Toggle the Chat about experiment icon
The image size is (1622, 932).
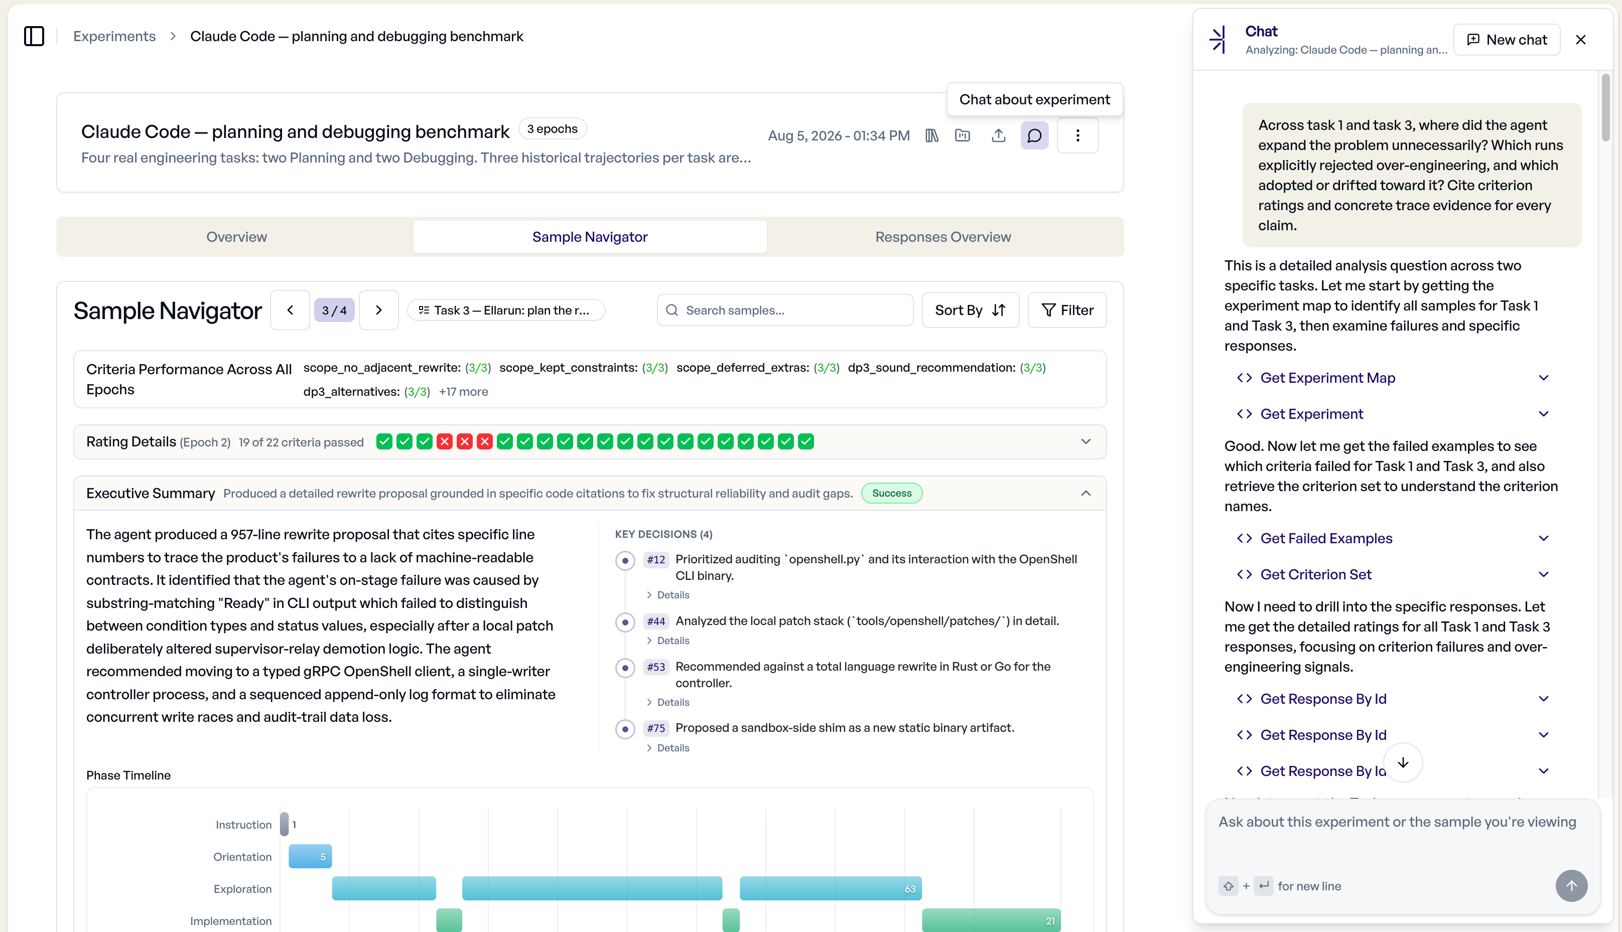click(1034, 136)
